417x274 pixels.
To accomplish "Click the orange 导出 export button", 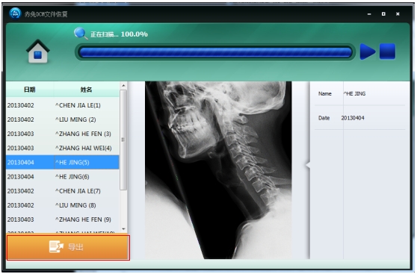I will tap(68, 247).
